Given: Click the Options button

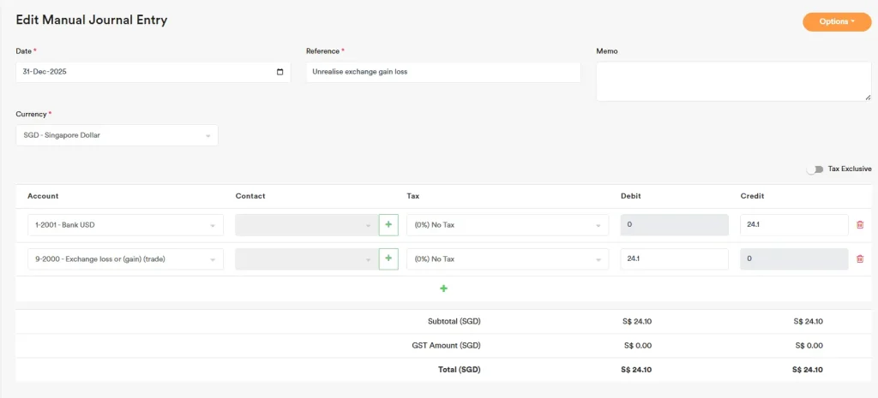Looking at the screenshot, I should pos(836,21).
